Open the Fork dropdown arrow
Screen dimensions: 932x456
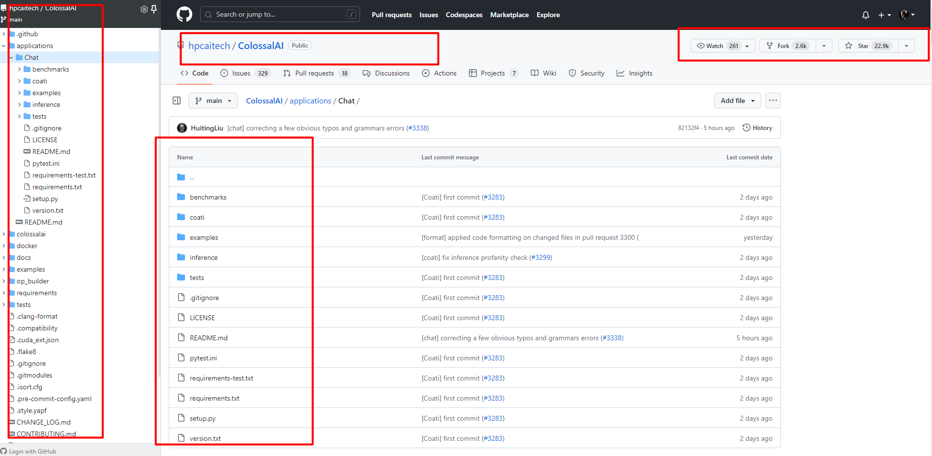[824, 46]
